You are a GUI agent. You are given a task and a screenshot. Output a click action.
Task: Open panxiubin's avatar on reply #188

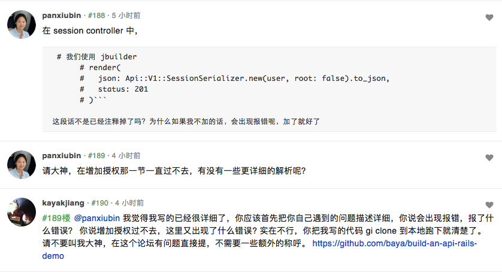pos(22,25)
